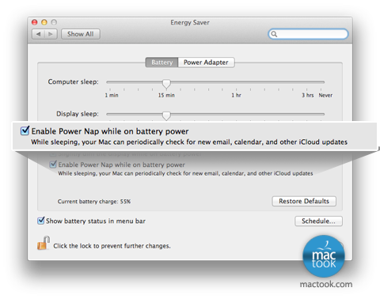Click the magnifier icon in the search box

click(274, 34)
